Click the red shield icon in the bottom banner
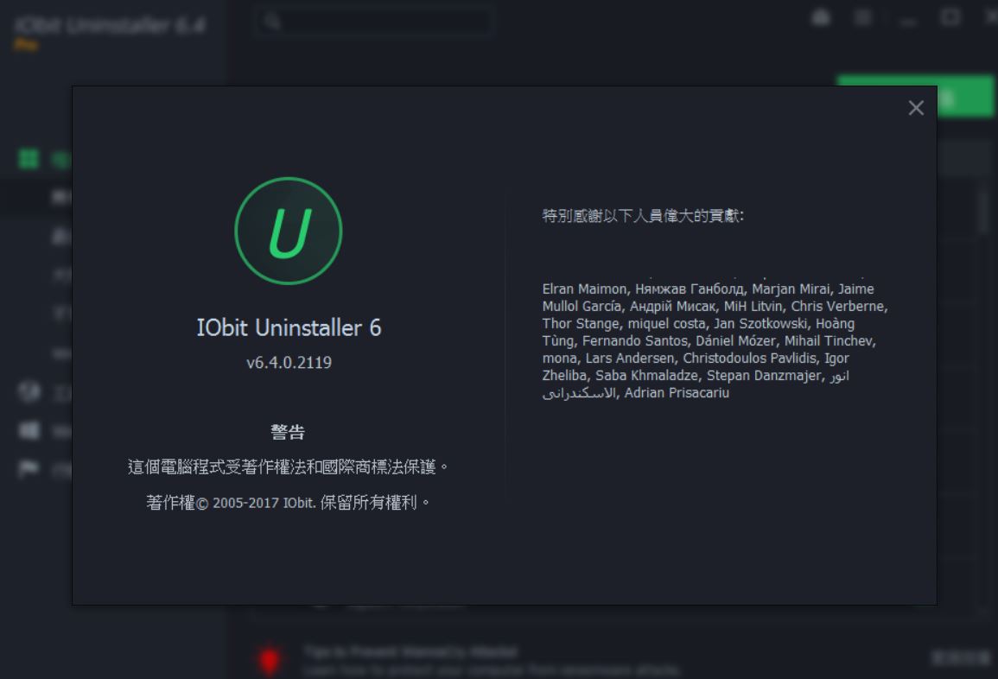Viewport: 998px width, 679px height. tap(270, 660)
